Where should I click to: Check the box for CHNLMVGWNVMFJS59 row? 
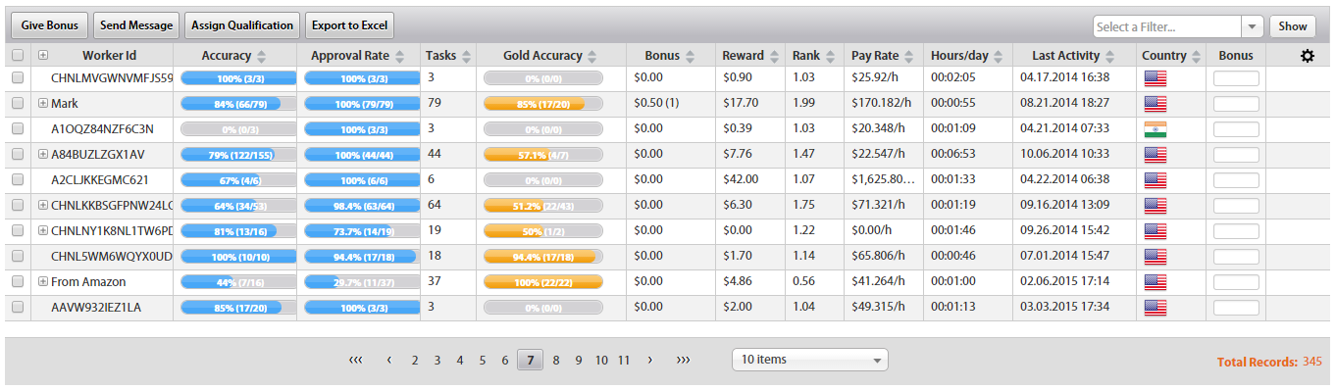pyautogui.click(x=18, y=77)
